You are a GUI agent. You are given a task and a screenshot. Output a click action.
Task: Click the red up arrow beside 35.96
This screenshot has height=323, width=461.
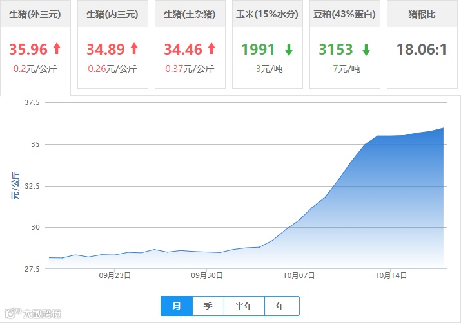[57, 49]
